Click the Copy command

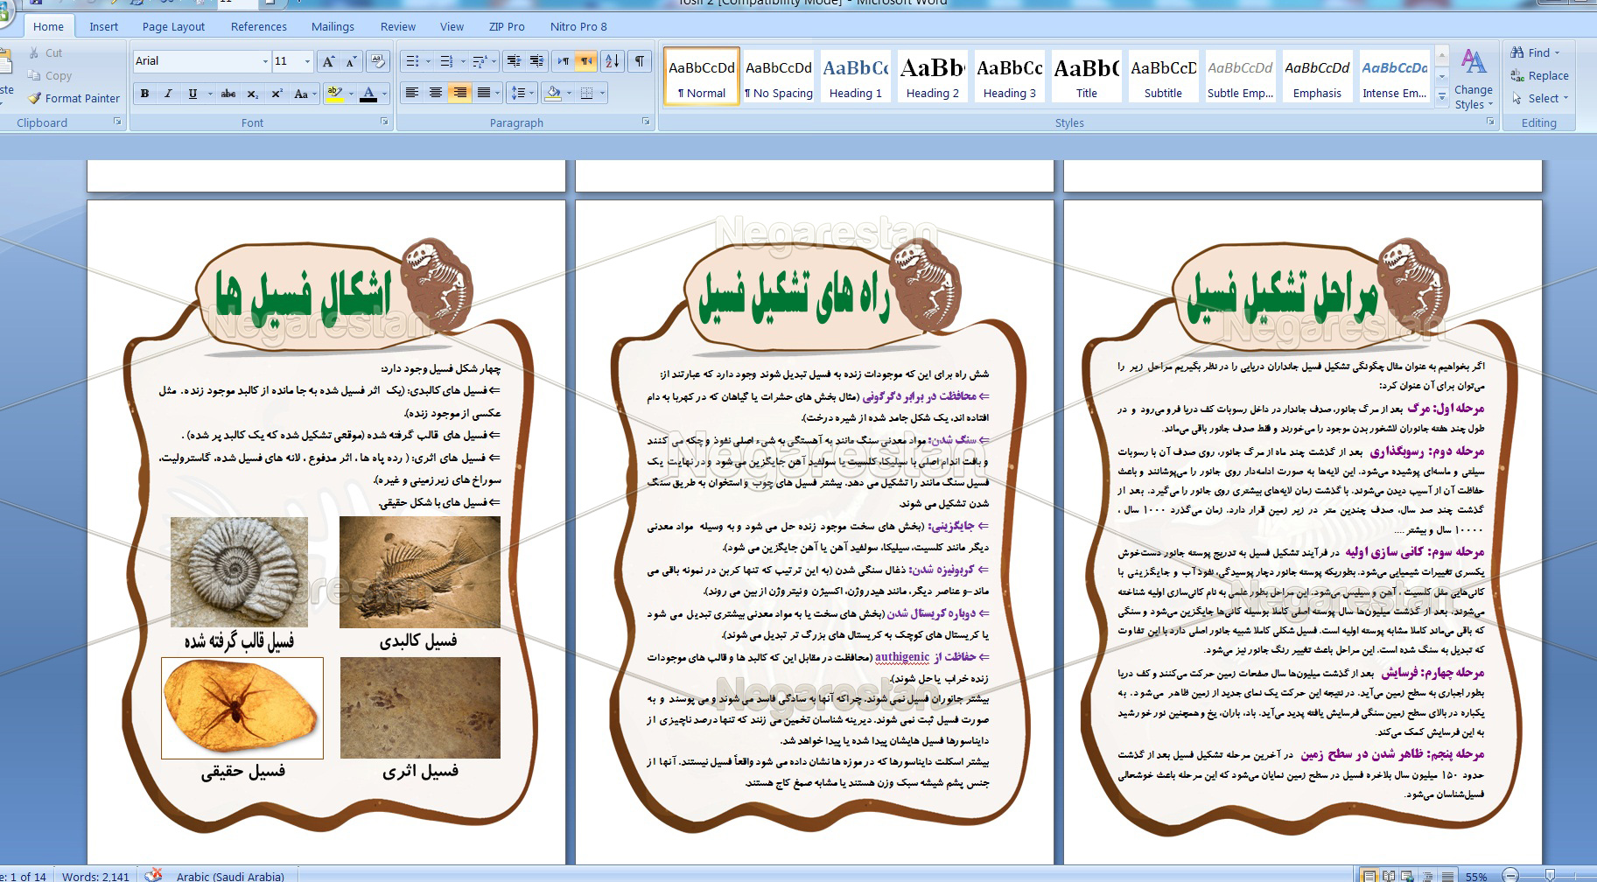(49, 76)
